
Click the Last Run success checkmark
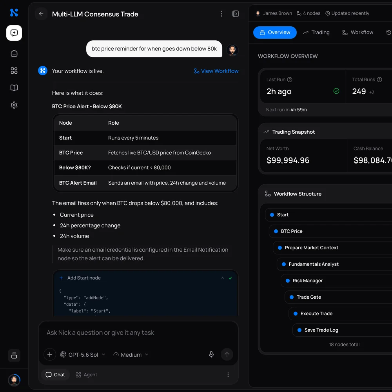(336, 91)
